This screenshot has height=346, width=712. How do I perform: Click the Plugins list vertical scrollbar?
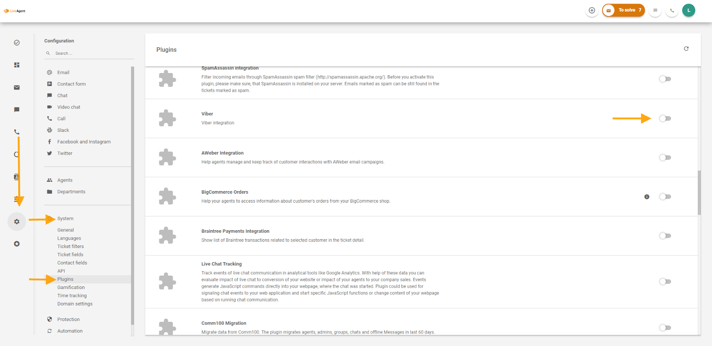pos(699,192)
